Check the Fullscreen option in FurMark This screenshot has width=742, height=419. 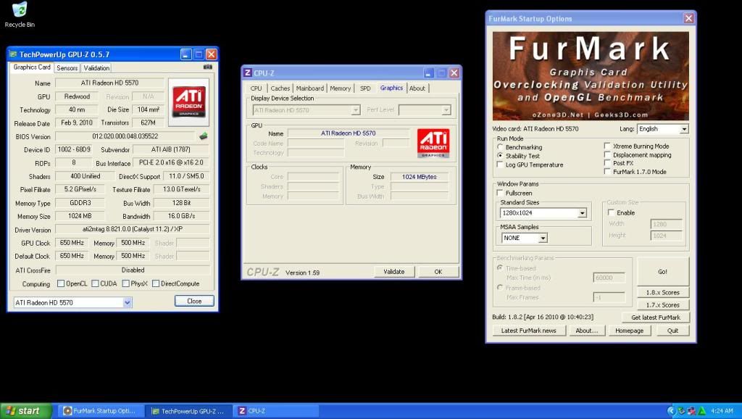pyautogui.click(x=500, y=193)
